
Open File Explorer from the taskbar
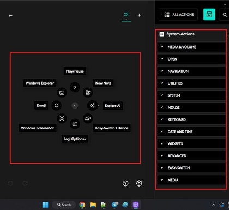point(93,205)
